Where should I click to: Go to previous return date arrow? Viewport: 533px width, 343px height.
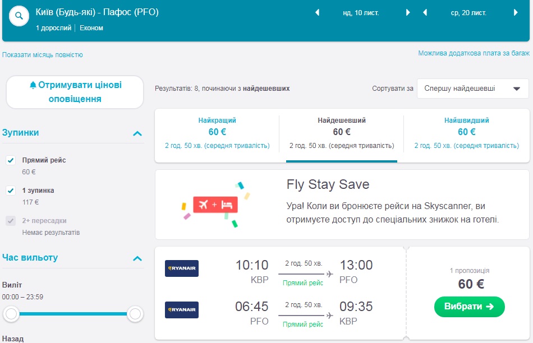(425, 12)
